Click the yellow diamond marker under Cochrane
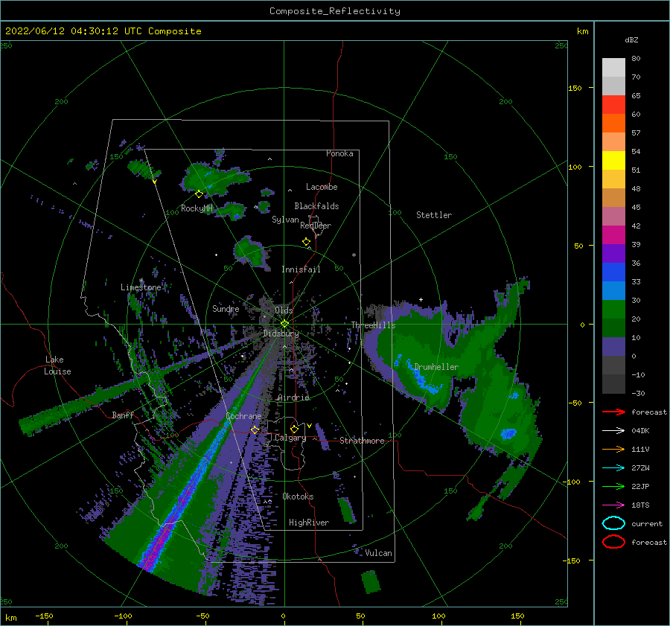670x626 pixels. (x=255, y=429)
